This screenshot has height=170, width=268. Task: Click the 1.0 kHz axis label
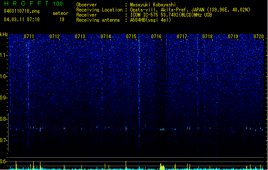4,76
